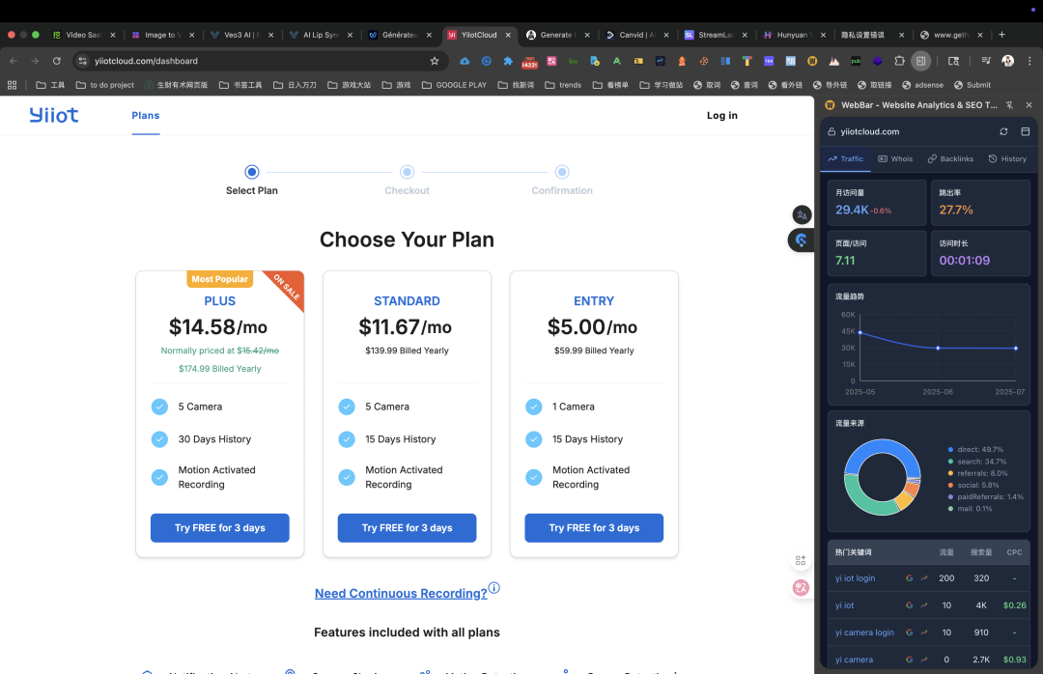Toggle the browser side panel button
Image resolution: width=1043 pixels, height=674 pixels.
920,61
